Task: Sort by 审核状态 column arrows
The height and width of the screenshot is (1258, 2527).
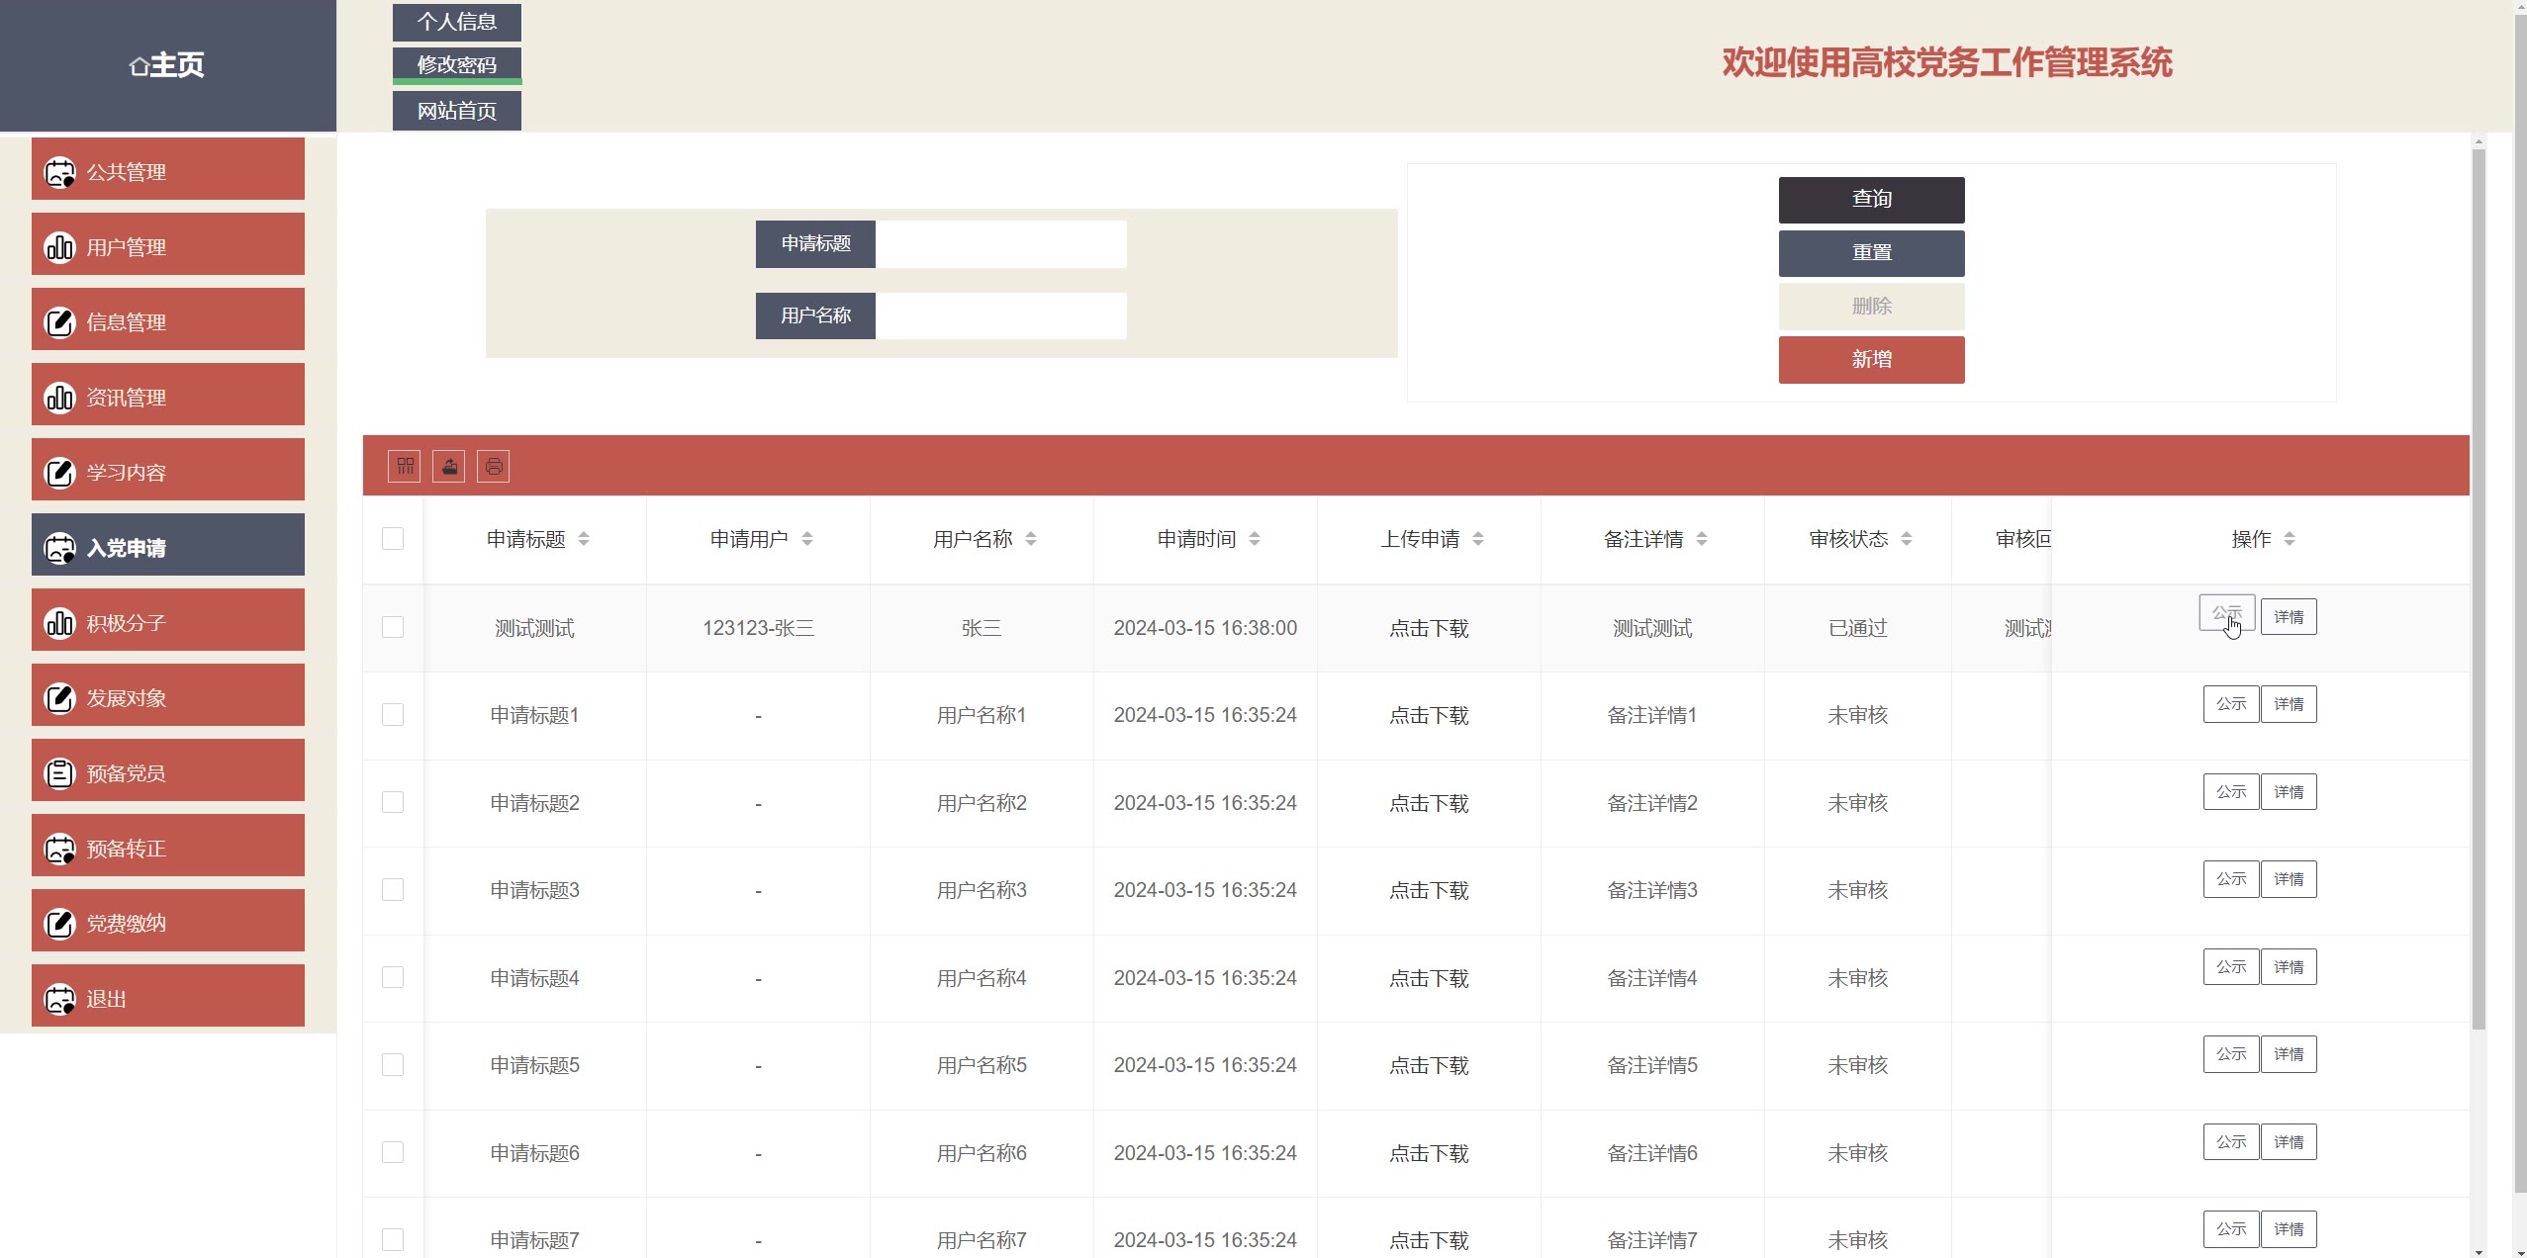Action: pyautogui.click(x=1907, y=539)
